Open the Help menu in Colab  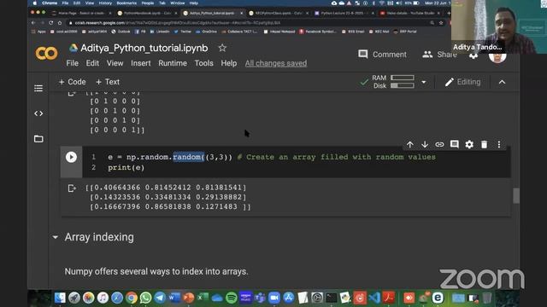click(229, 63)
